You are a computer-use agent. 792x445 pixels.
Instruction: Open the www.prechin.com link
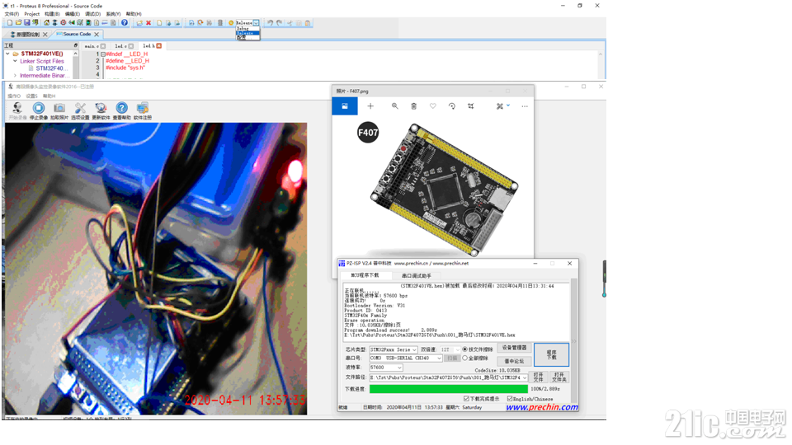pos(542,407)
